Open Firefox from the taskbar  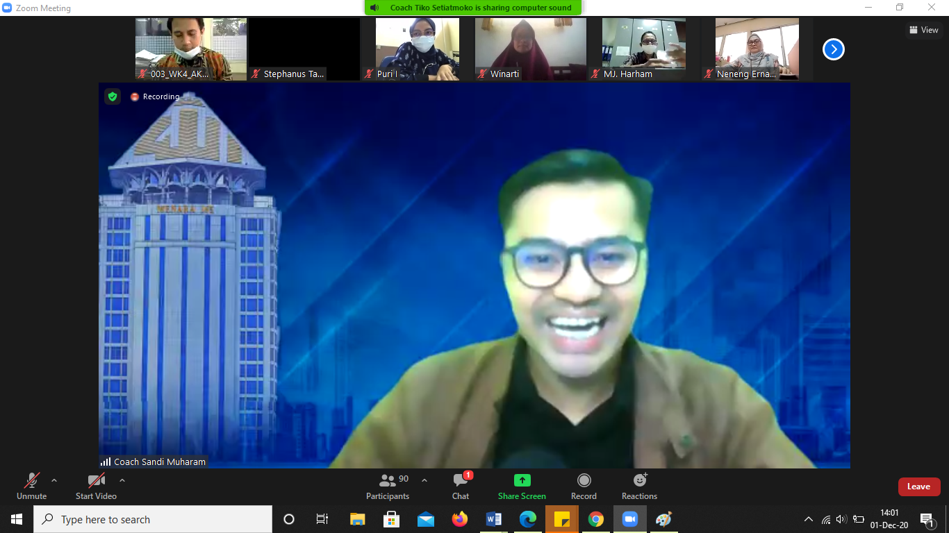(459, 519)
